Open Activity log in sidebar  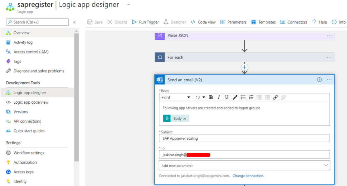(x=37, y=42)
